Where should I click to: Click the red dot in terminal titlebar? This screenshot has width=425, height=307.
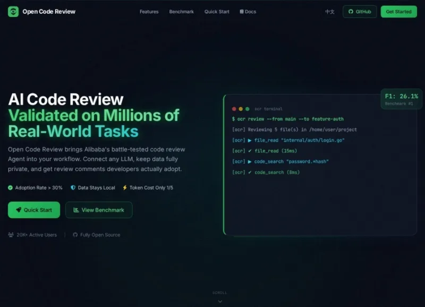coord(234,109)
